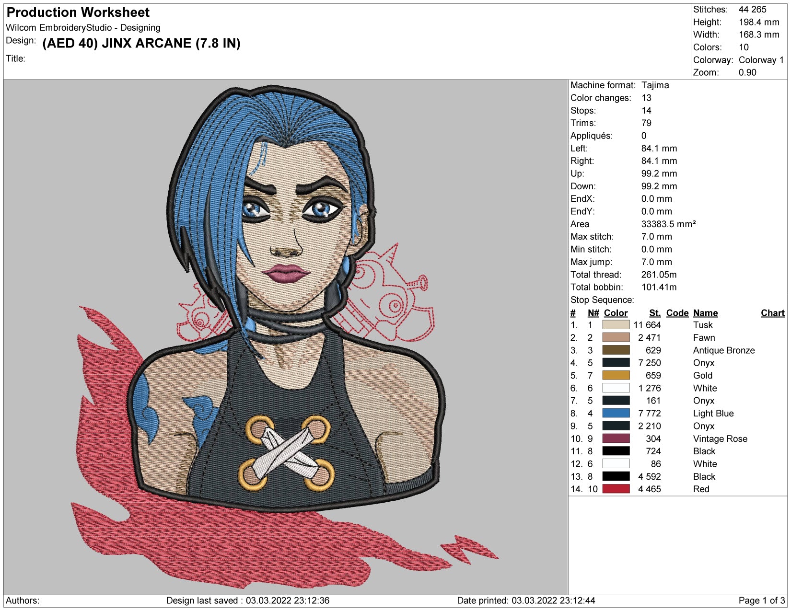This screenshot has height=611, width=791.
Task: Click 'Wilcom EmbroideryStudio - Designing' text
Action: coord(83,28)
